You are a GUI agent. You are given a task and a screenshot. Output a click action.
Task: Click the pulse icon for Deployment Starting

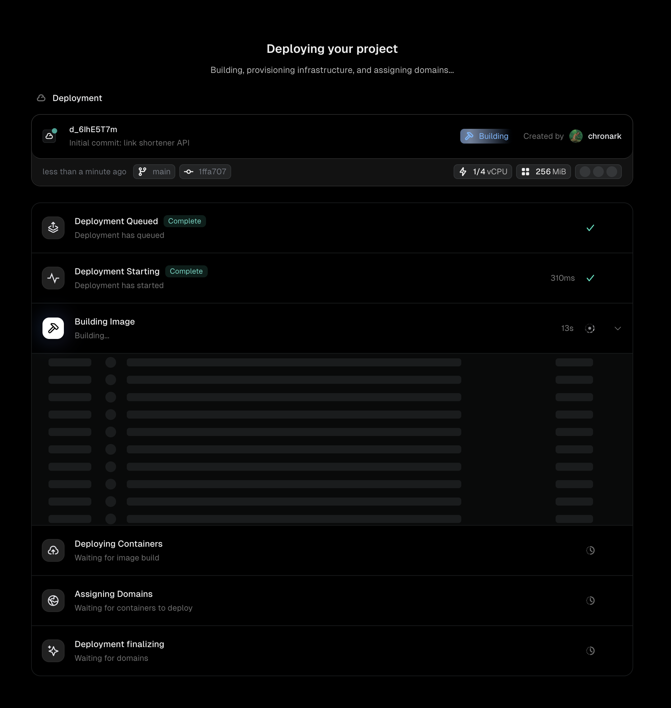53,278
